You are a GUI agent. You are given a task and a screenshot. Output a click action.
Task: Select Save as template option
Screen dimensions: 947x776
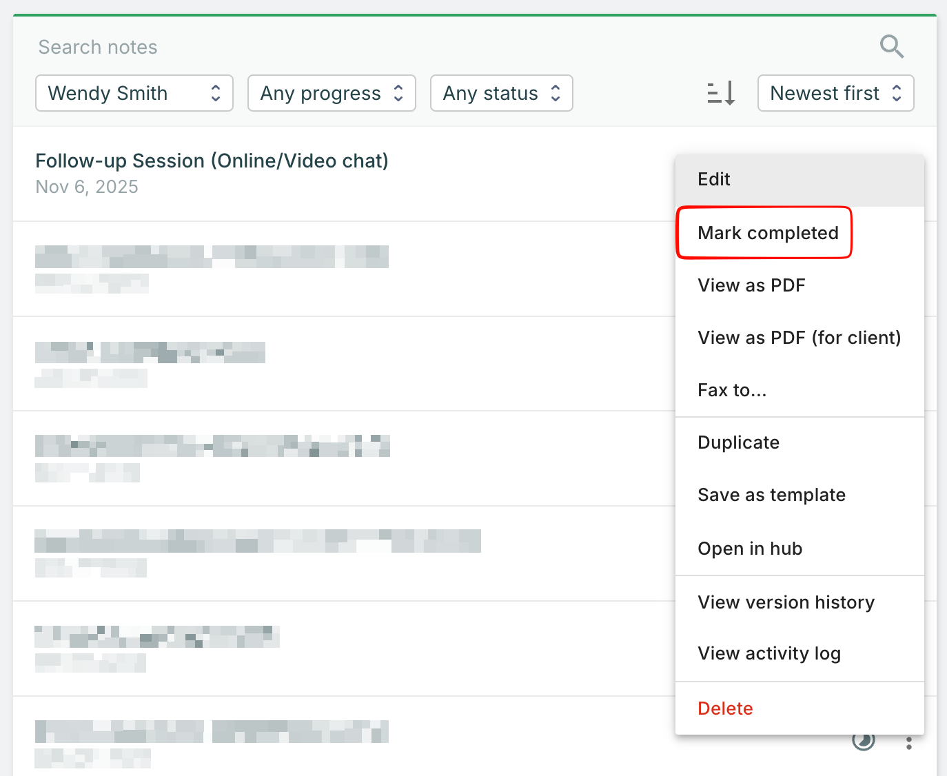click(771, 495)
